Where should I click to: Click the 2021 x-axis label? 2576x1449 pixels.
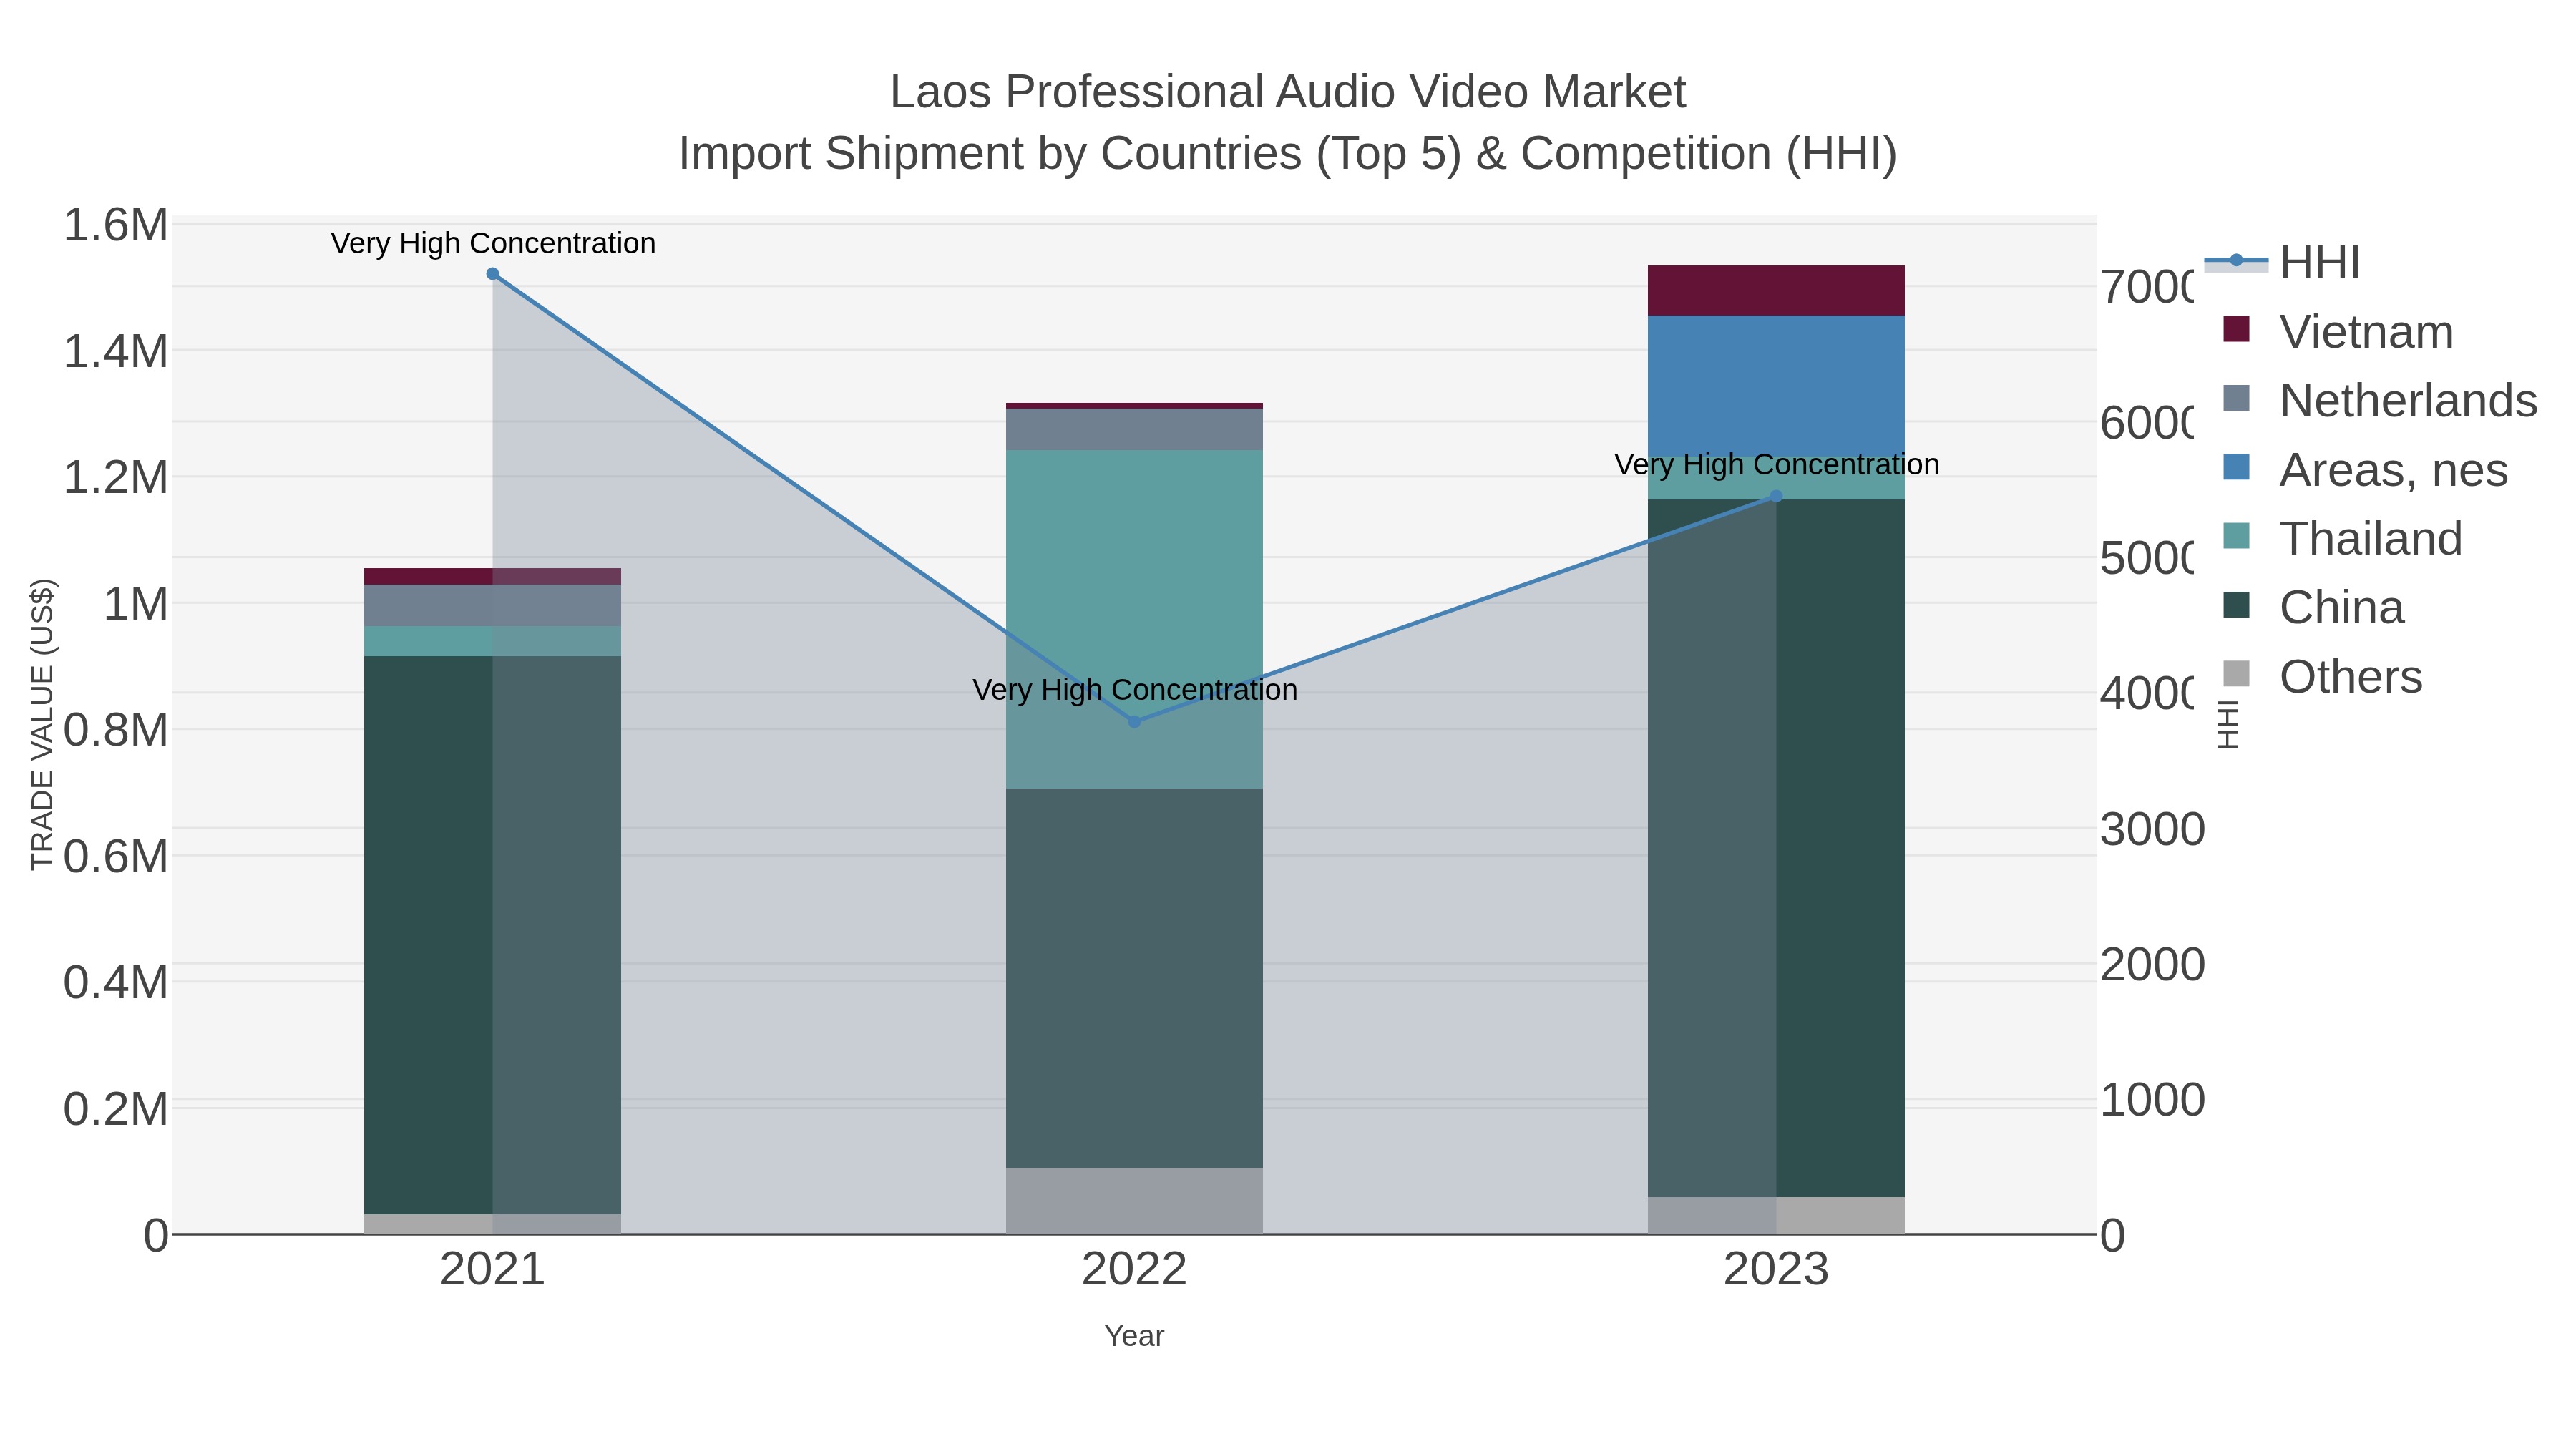(x=492, y=1270)
